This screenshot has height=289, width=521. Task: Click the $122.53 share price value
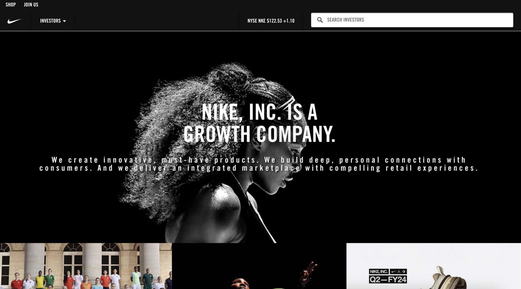tap(274, 21)
